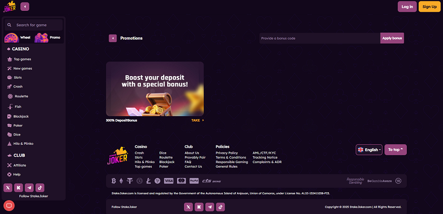Open the Telegram icon in the sidebar
The height and width of the screenshot is (214, 443).
pos(29,187)
